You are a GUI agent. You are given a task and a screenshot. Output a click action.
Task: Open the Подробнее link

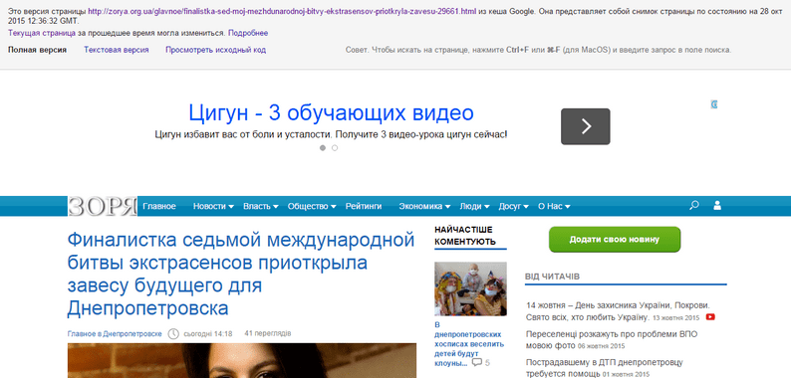pyautogui.click(x=248, y=33)
